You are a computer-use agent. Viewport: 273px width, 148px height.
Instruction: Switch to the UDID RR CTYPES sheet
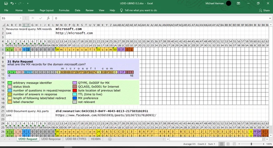pyautogui.click(x=76, y=139)
